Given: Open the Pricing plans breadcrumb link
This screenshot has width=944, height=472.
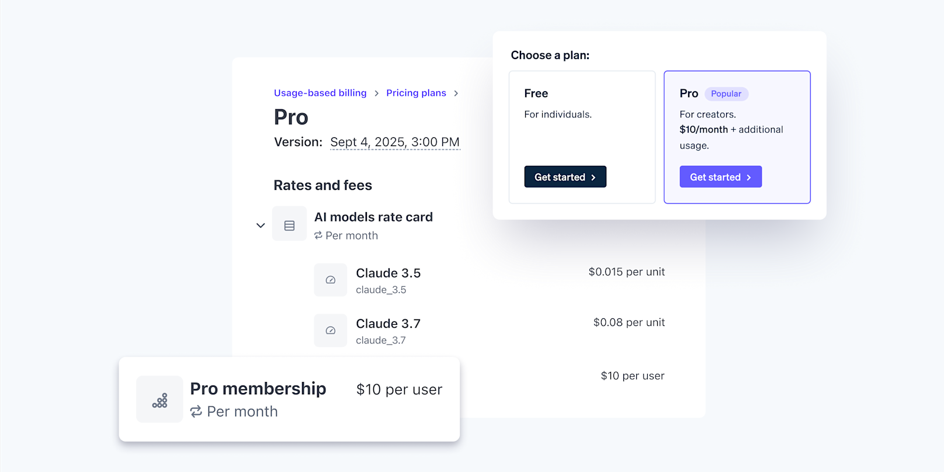Looking at the screenshot, I should pos(416,93).
